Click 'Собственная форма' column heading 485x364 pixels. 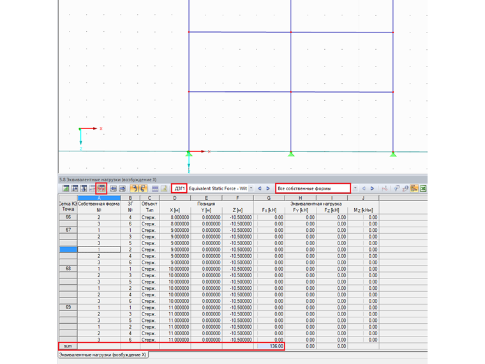tap(99, 204)
